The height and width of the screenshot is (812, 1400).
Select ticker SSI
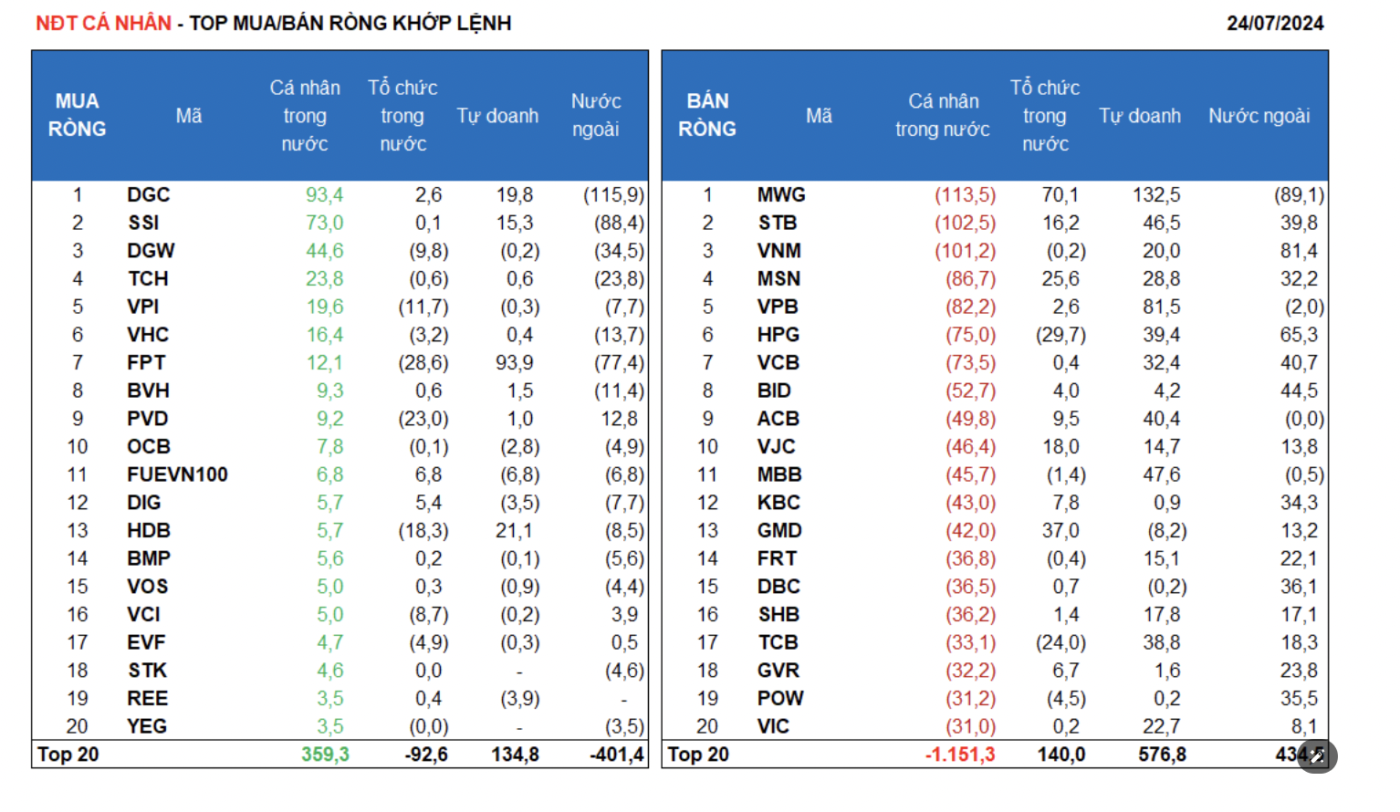coord(143,223)
